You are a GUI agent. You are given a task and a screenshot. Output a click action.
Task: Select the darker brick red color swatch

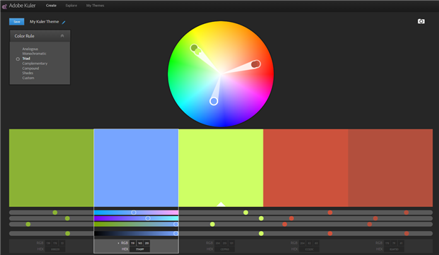pyautogui.click(x=390, y=168)
